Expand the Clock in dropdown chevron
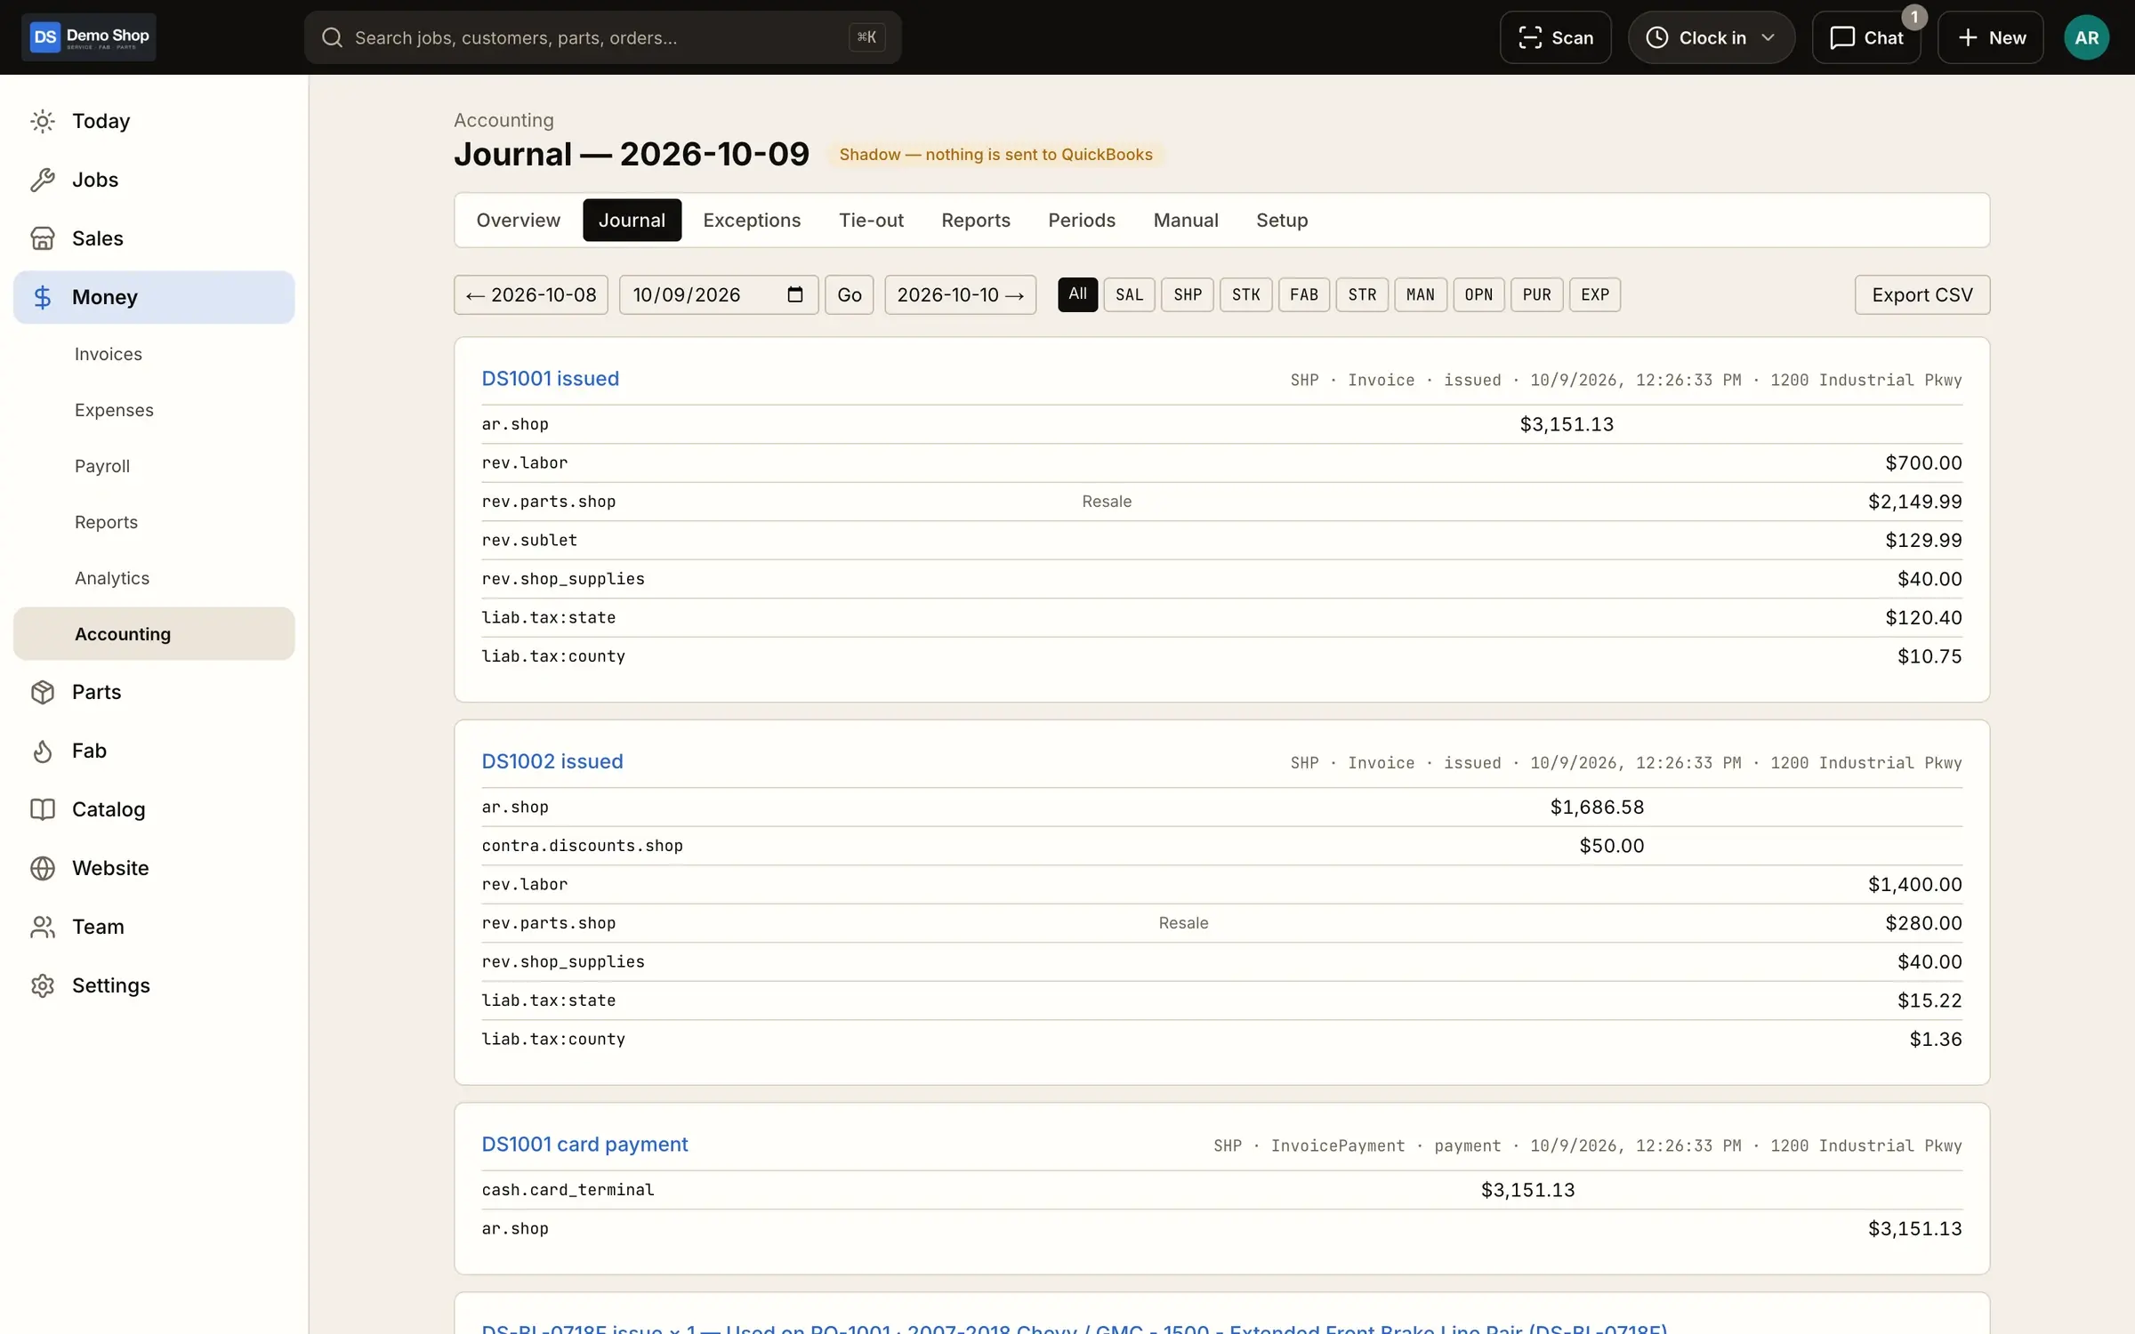This screenshot has height=1334, width=2135. pos(1768,37)
